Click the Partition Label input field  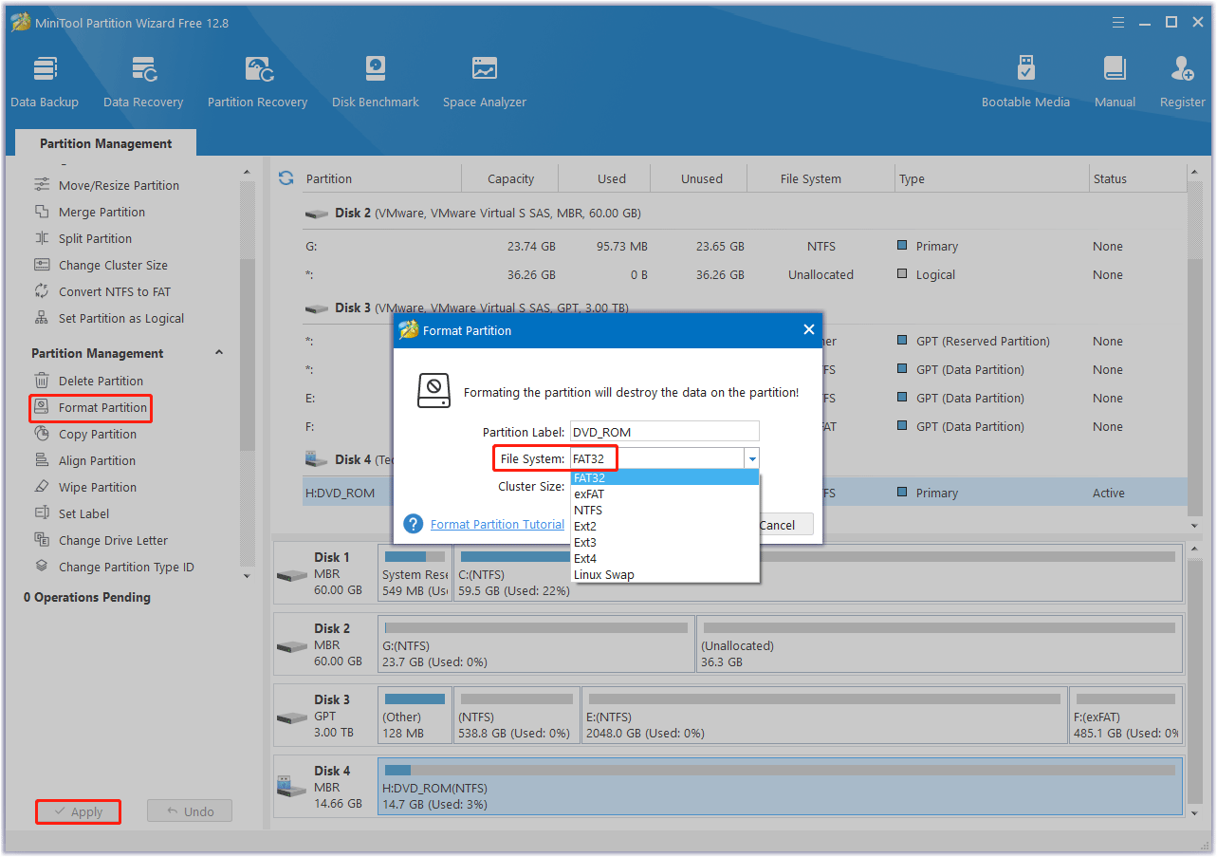[664, 432]
